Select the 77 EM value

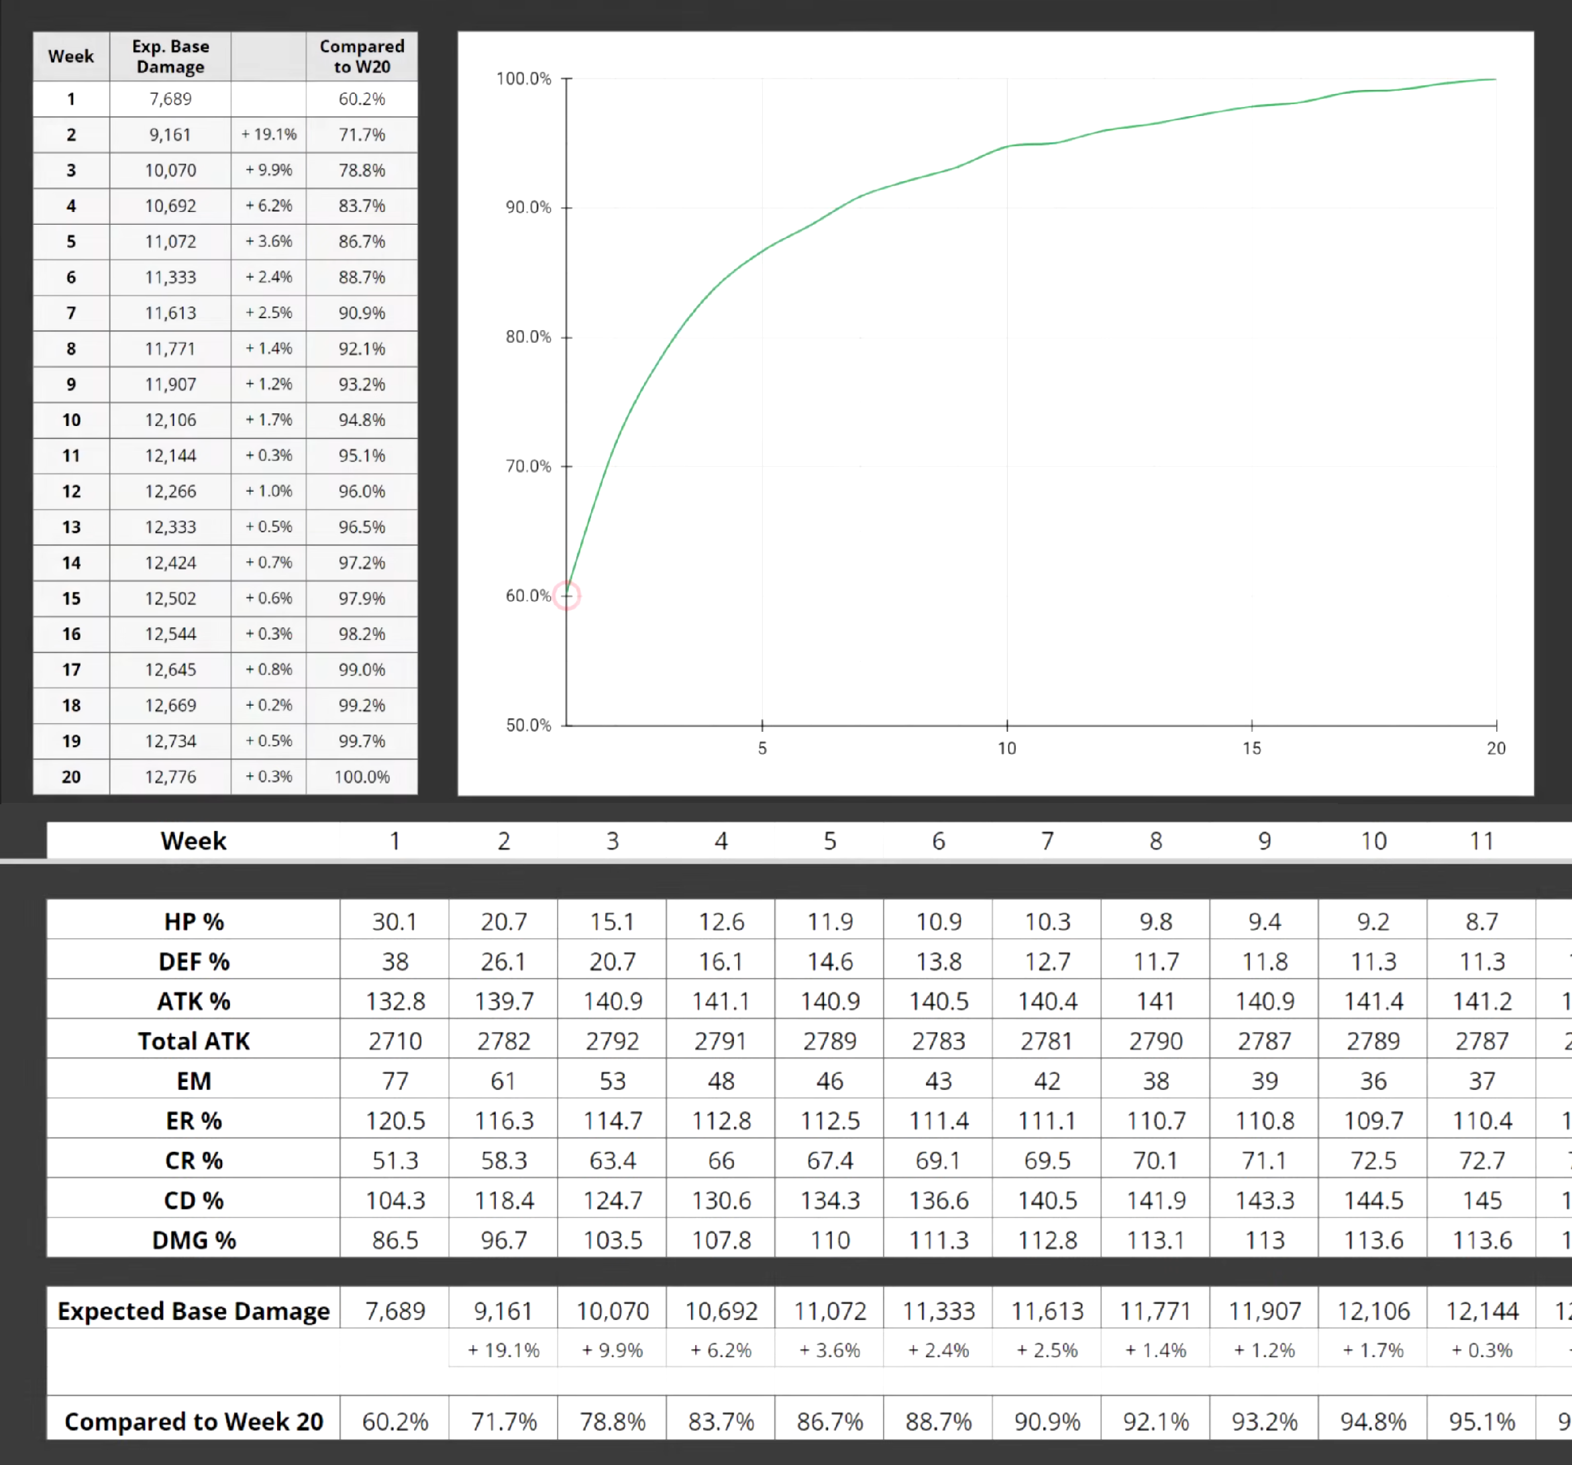coord(395,1081)
